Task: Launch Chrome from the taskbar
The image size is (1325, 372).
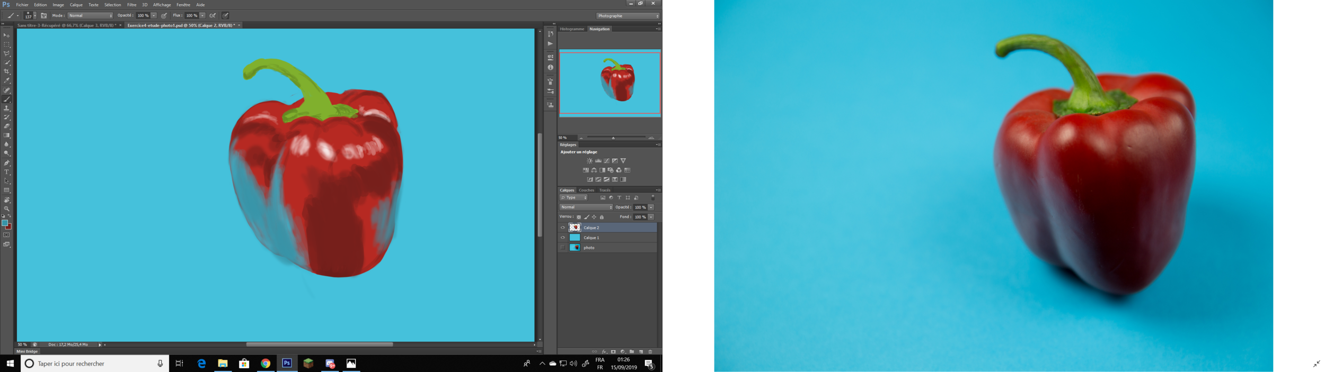Action: (x=266, y=364)
